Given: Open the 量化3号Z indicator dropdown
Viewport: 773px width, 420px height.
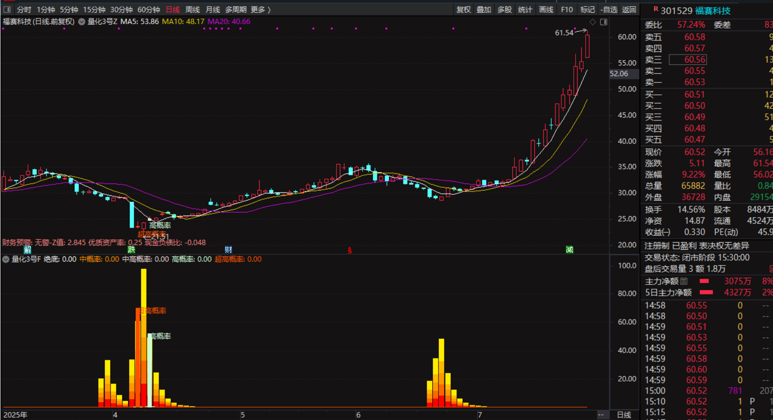Looking at the screenshot, I should pyautogui.click(x=82, y=22).
